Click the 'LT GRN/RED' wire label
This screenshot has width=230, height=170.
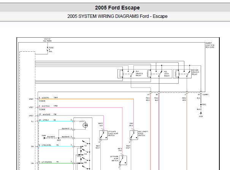click(x=47, y=162)
